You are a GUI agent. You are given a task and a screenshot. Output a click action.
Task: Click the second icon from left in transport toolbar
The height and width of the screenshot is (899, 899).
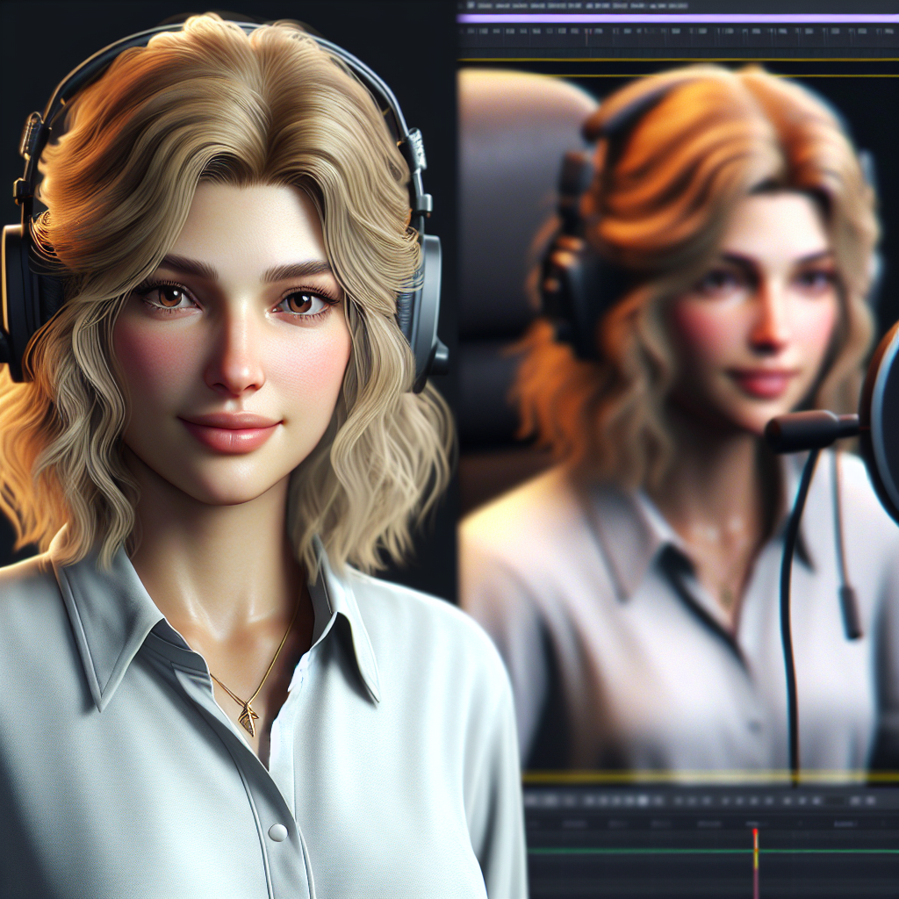click(549, 800)
